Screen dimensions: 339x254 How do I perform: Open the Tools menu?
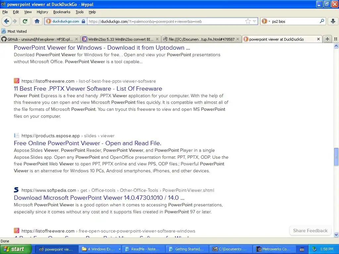click(x=79, y=12)
